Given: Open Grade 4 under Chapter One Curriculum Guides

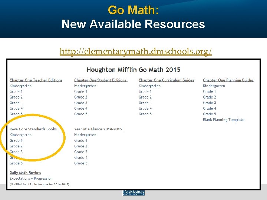Looking at the screenshot, I should [x=145, y=108].
